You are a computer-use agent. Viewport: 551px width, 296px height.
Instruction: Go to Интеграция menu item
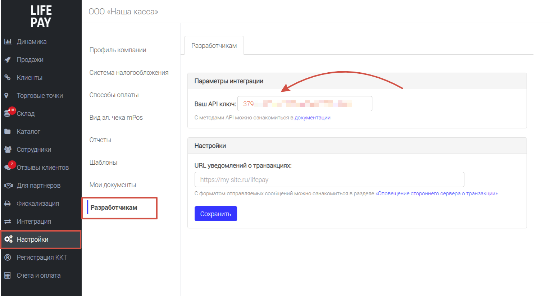tap(34, 222)
